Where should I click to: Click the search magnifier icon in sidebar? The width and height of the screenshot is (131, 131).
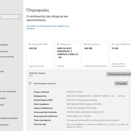coord(19,17)
